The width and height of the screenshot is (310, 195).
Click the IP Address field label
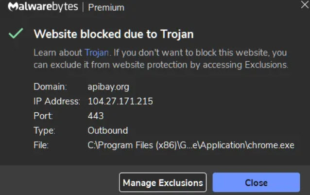(56, 102)
